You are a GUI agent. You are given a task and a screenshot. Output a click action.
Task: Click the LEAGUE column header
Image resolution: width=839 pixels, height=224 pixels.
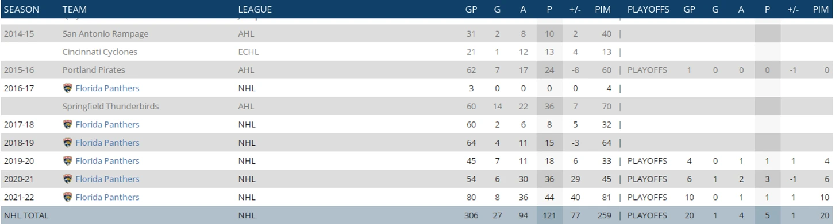coord(255,10)
